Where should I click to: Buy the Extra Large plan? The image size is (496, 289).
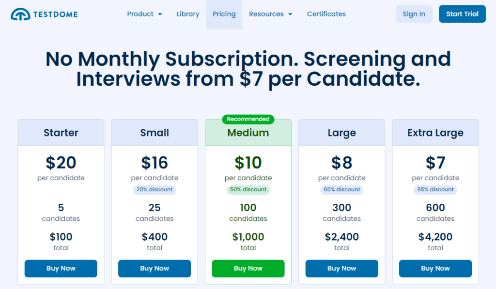click(435, 269)
